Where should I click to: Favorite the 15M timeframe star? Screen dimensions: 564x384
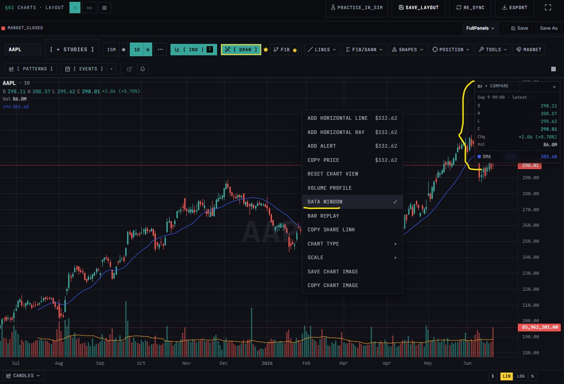coord(123,49)
